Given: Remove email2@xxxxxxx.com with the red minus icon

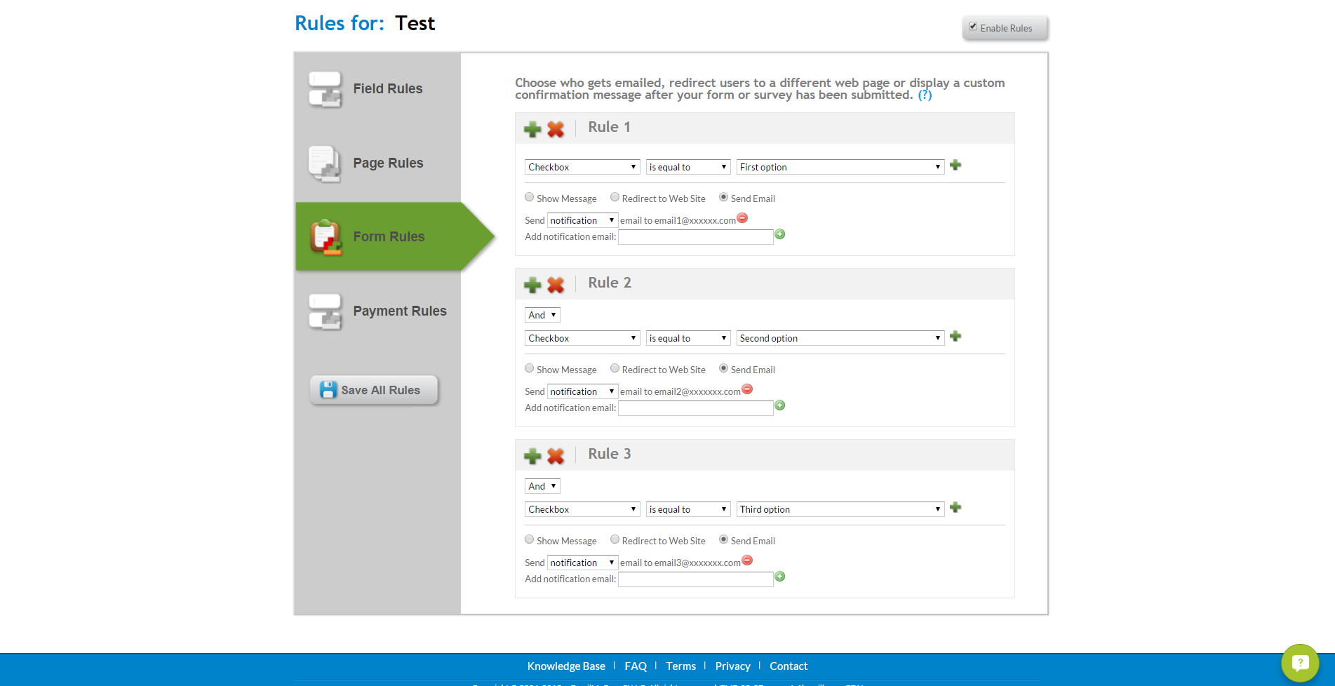Looking at the screenshot, I should click(x=748, y=389).
